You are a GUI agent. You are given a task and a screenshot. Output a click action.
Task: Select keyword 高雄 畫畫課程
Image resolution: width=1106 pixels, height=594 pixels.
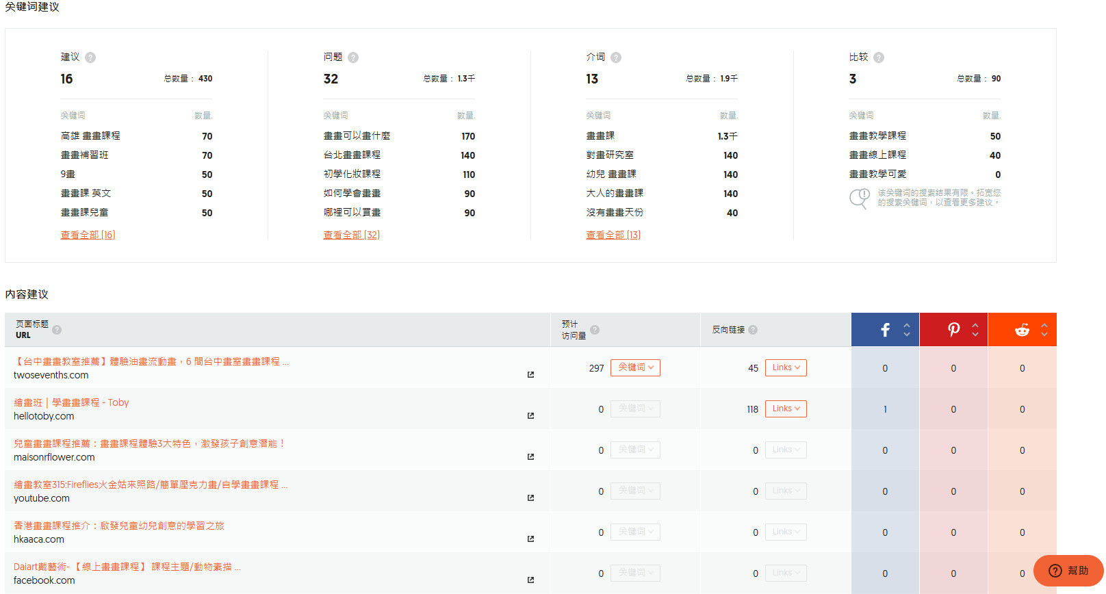(90, 136)
